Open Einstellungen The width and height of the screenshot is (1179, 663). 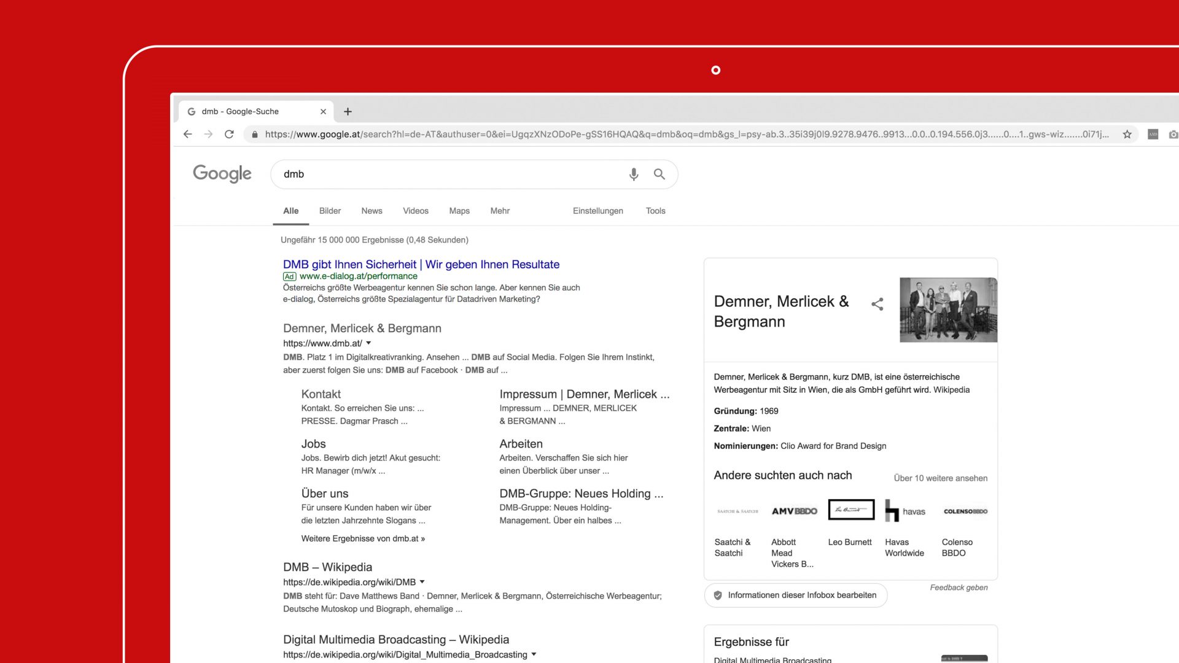598,211
